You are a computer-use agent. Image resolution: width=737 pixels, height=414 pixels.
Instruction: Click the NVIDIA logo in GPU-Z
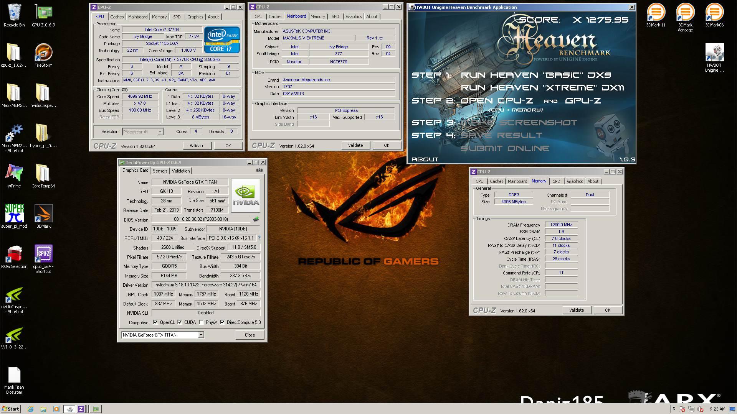click(246, 195)
